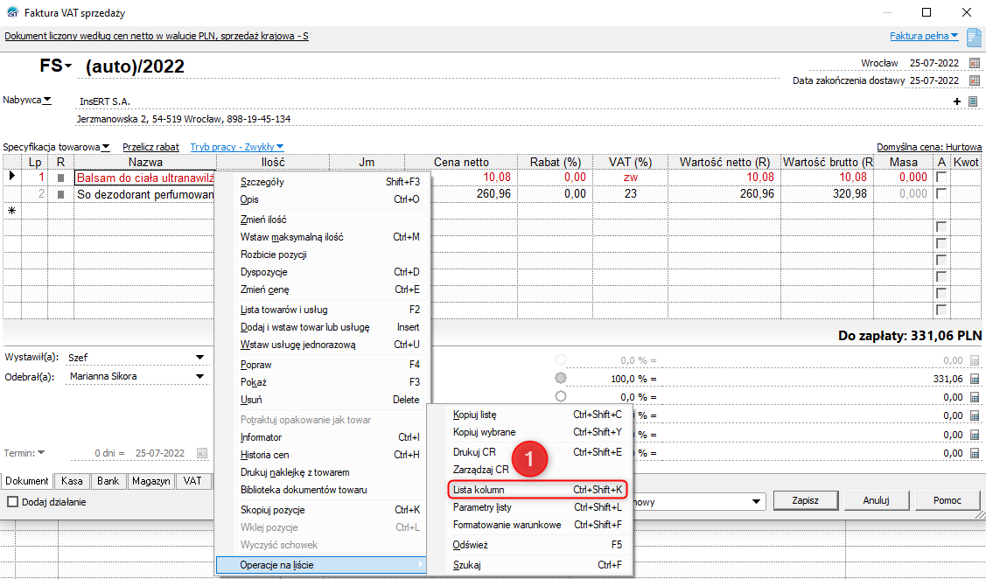
Task: Open calendar next to Wrocław issue date
Action: (974, 63)
